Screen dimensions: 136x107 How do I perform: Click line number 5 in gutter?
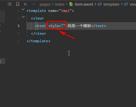[x=18, y=41]
